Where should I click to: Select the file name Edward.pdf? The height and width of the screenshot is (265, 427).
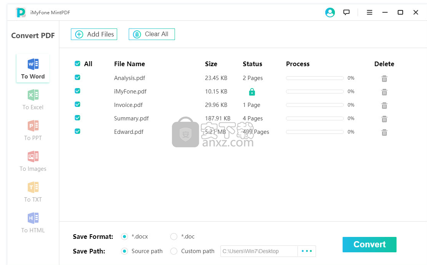(x=129, y=132)
